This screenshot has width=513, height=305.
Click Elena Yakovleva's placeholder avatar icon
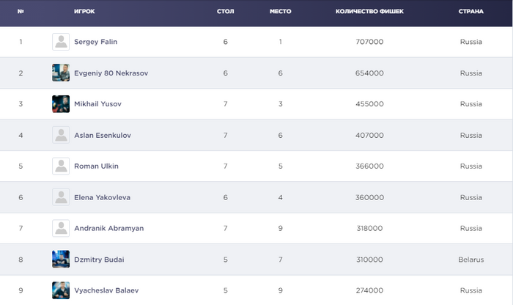(61, 197)
